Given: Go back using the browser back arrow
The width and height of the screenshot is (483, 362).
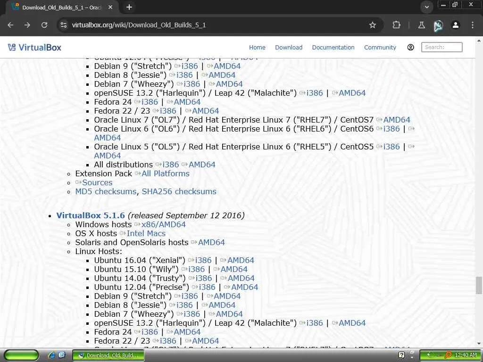Looking at the screenshot, I should point(10,25).
